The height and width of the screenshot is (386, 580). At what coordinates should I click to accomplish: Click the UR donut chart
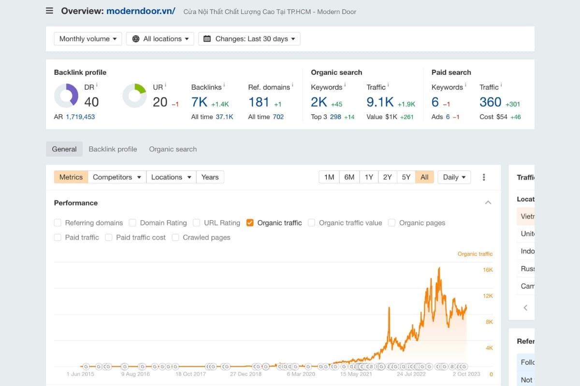point(134,96)
